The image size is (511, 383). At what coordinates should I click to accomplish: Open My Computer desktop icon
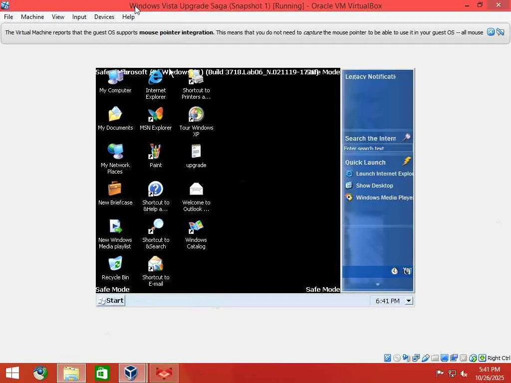point(115,81)
